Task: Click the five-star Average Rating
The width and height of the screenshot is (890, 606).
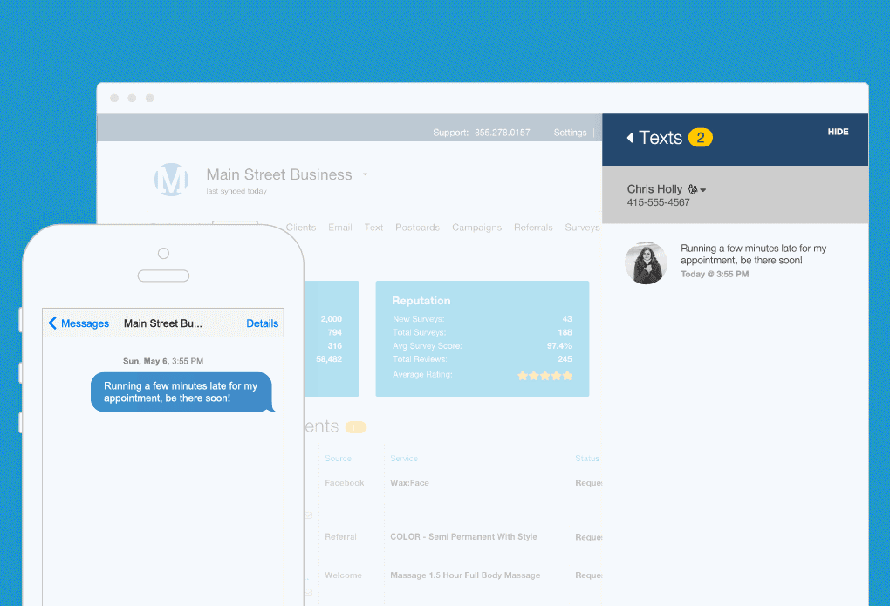Action: 544,375
